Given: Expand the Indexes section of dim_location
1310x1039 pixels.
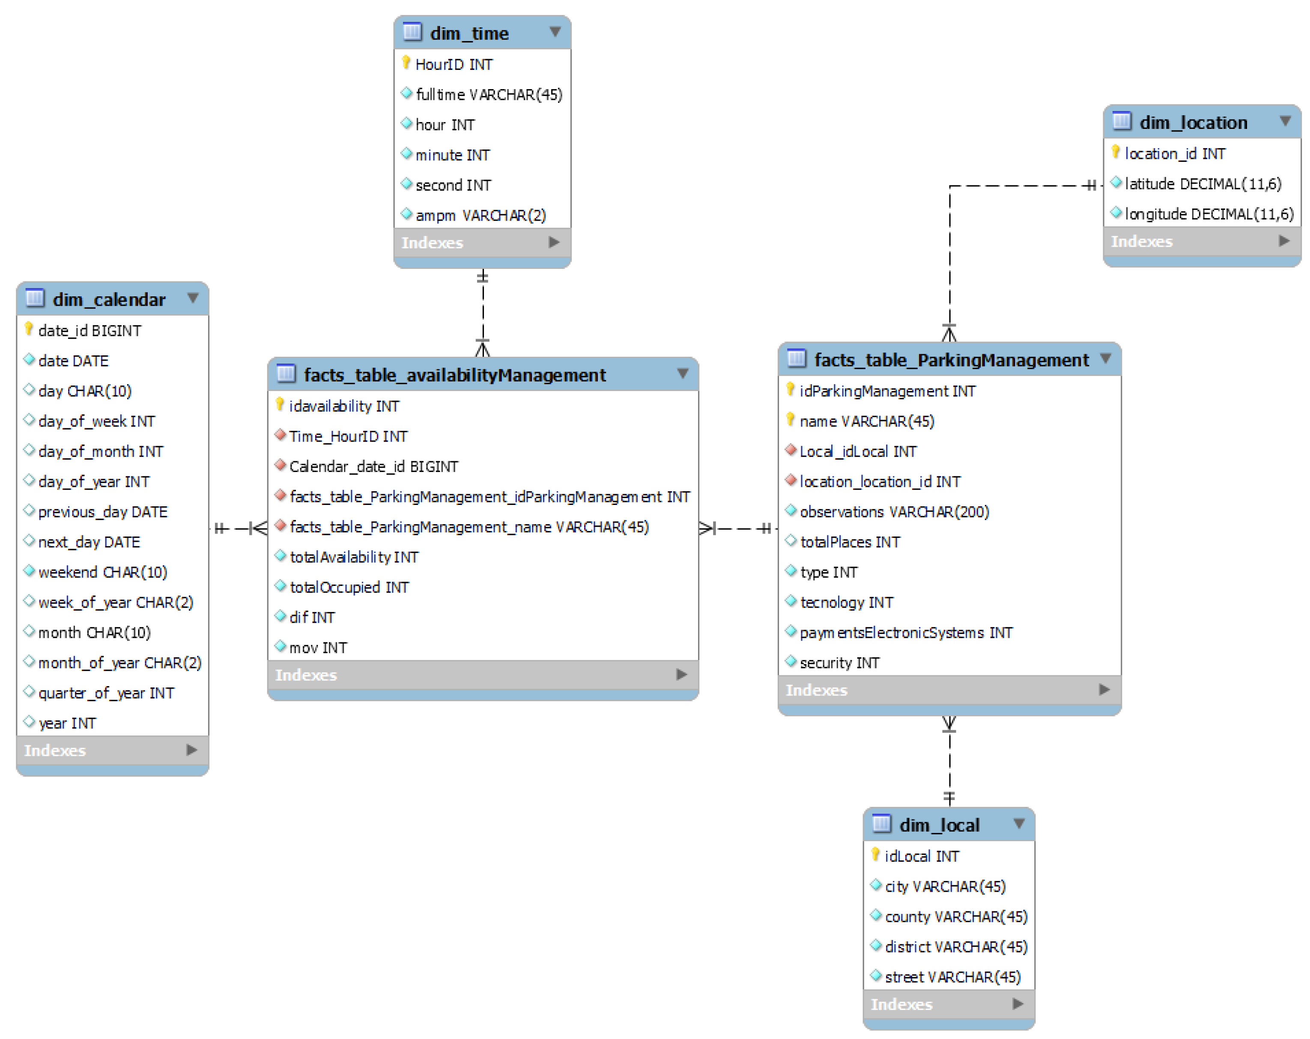Looking at the screenshot, I should 1284,241.
